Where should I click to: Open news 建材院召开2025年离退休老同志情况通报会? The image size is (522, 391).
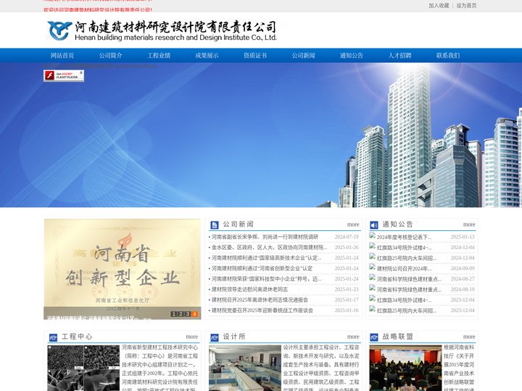tap(260, 300)
